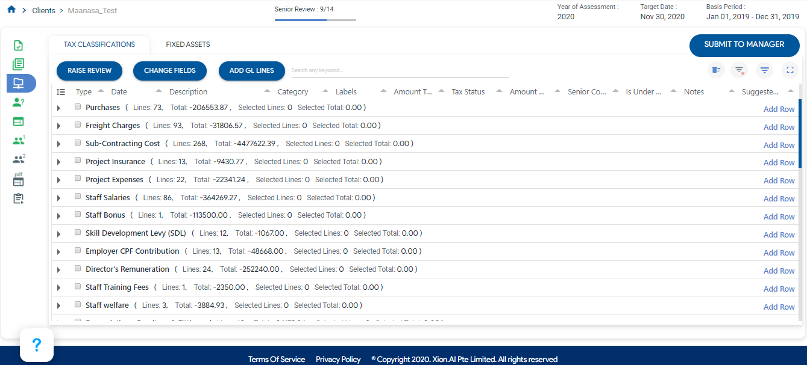The width and height of the screenshot is (807, 365).
Task: Open the clipboard playback sidebar icon
Action: pos(19,198)
